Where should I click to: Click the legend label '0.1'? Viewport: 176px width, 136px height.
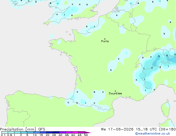[3, 135]
